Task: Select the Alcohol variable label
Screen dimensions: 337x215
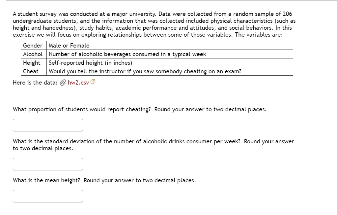Action: (32, 54)
